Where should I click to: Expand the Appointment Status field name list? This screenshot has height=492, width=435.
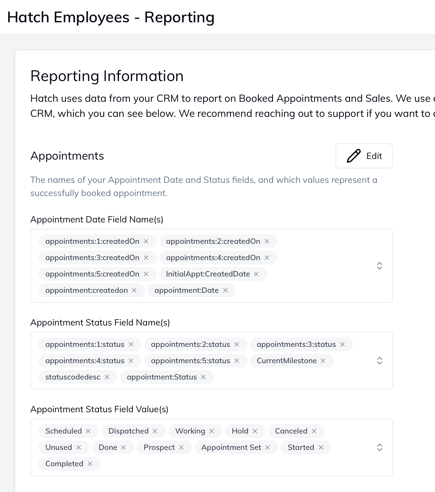(380, 361)
